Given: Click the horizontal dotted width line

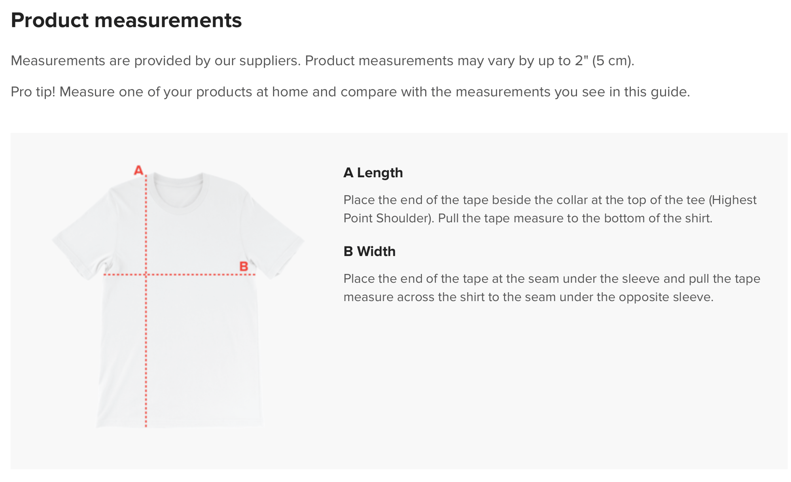Looking at the screenshot, I should click(179, 274).
